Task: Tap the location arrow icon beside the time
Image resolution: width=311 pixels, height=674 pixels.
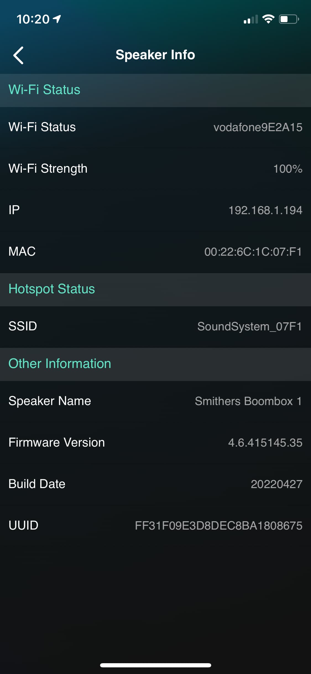Action: pyautogui.click(x=57, y=19)
